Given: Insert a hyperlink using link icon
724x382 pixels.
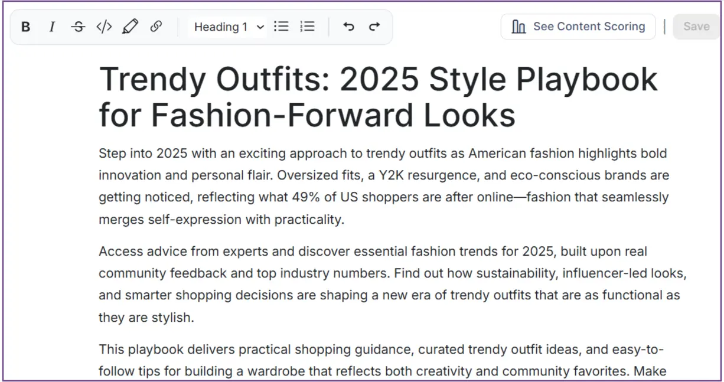Looking at the screenshot, I should click(x=156, y=27).
